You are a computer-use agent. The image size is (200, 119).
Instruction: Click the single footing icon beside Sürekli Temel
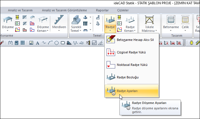pyautogui.click(x=85, y=17)
